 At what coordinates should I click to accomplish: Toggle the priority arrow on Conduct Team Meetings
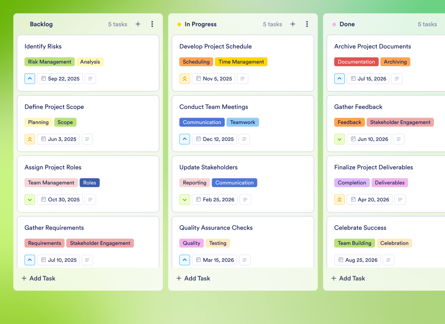(184, 139)
